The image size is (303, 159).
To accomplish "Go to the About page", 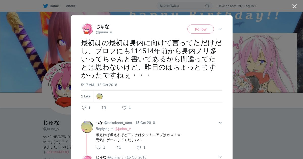I will click(70, 6).
